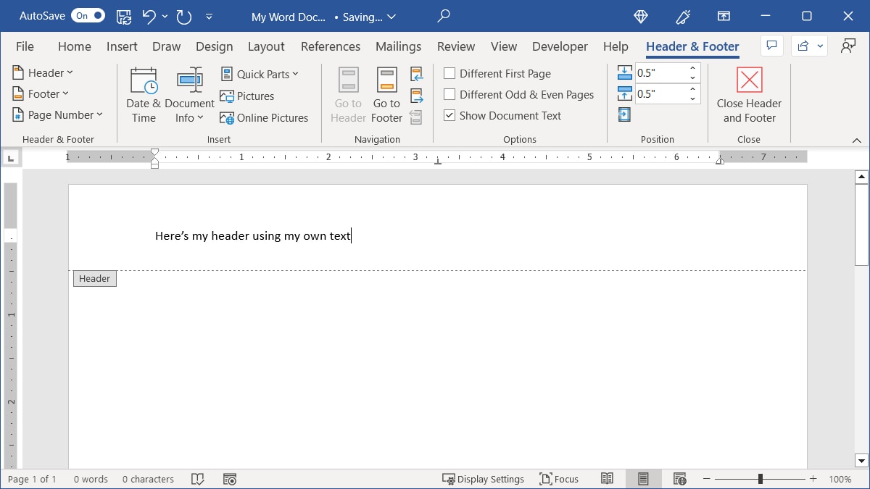Click the Go to Footer icon
870x489 pixels.
(386, 93)
